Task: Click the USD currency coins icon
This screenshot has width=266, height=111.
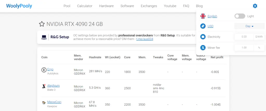Action: [203, 26]
